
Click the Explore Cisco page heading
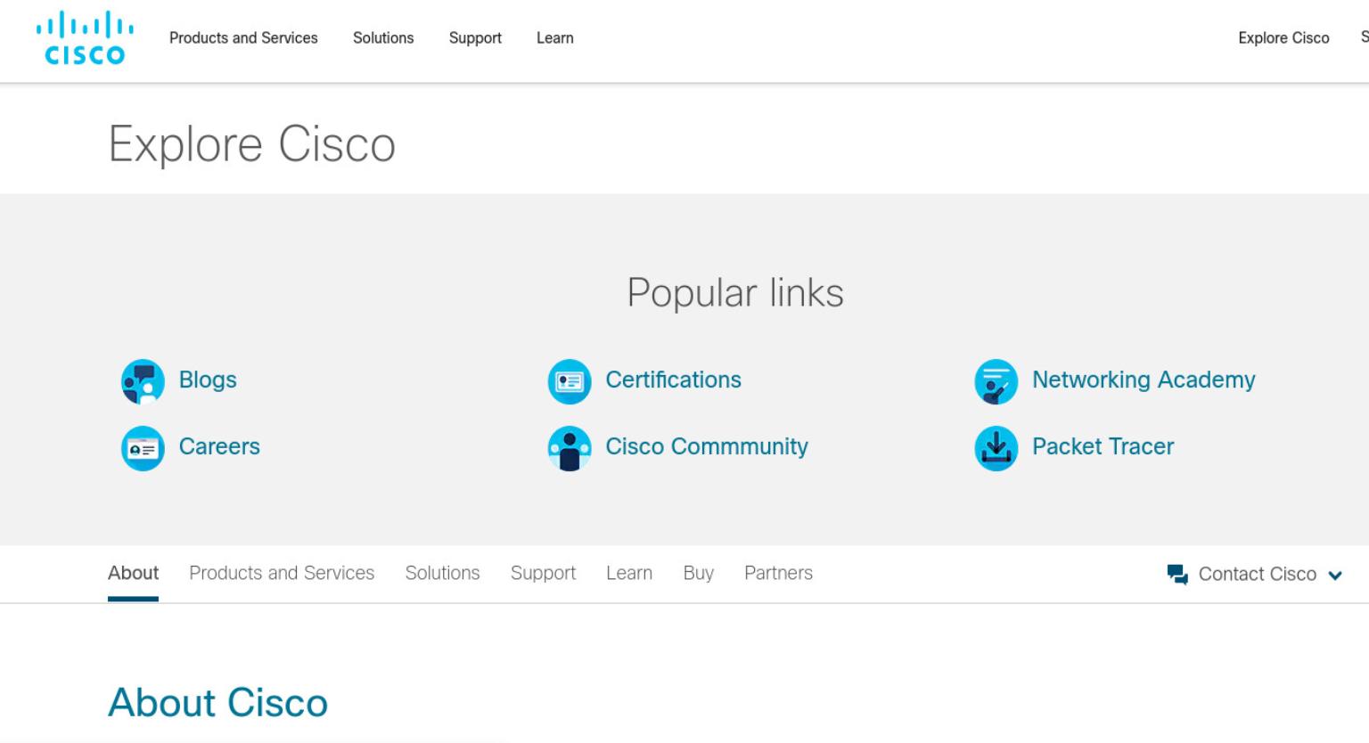pyautogui.click(x=252, y=143)
